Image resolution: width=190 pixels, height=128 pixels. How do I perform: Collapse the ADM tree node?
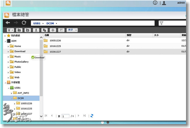click(x=5, y=41)
